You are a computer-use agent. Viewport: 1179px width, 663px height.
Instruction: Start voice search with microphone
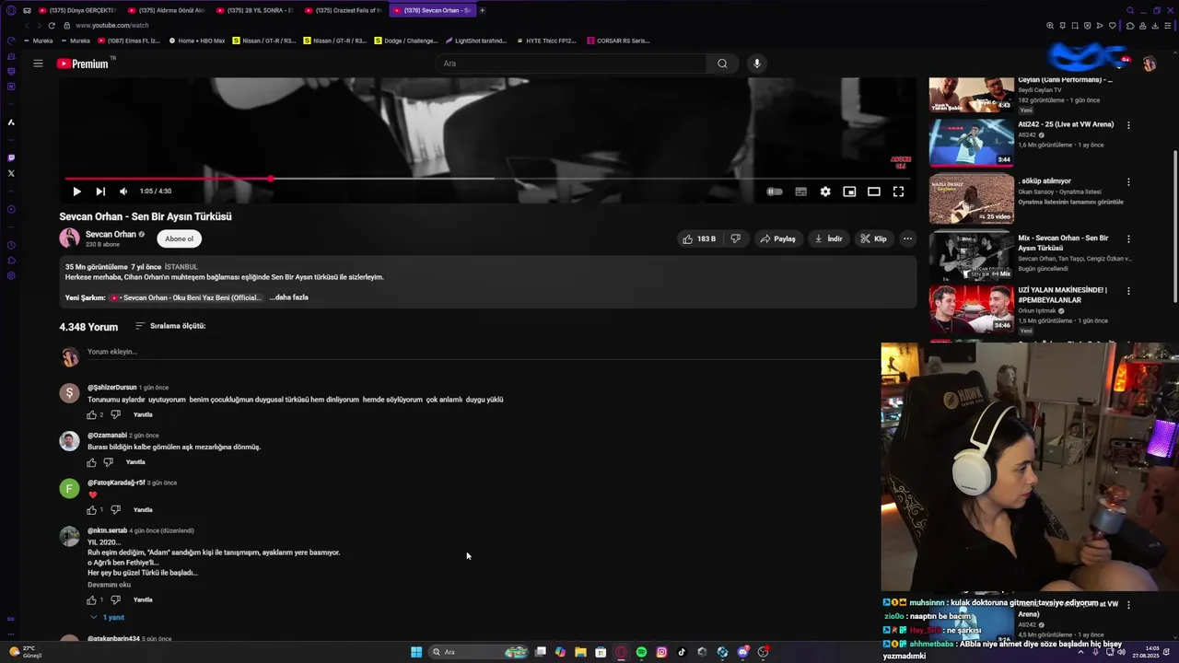pyautogui.click(x=757, y=64)
